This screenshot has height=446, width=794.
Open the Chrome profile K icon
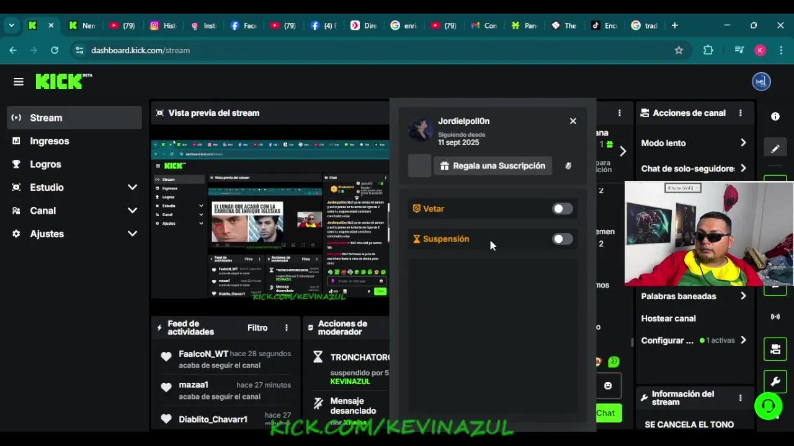pyautogui.click(x=761, y=50)
